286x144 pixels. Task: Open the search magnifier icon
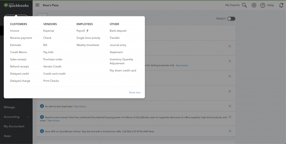pyautogui.click(x=244, y=5)
